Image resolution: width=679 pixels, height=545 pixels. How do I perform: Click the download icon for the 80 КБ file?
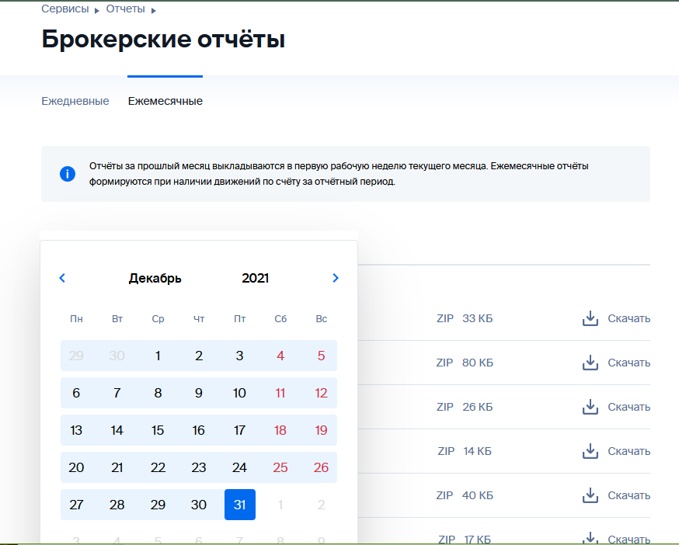tap(590, 363)
